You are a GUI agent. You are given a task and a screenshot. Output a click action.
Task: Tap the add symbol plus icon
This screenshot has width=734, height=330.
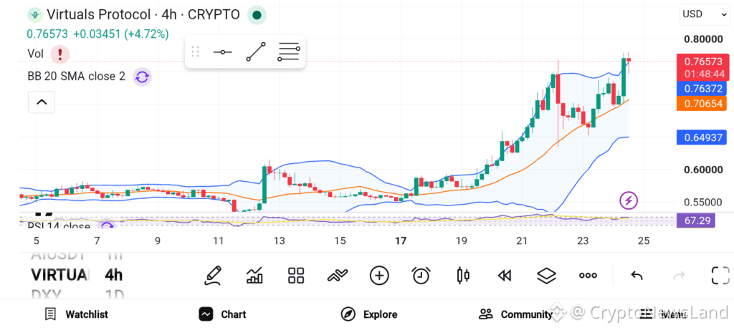pyautogui.click(x=379, y=276)
